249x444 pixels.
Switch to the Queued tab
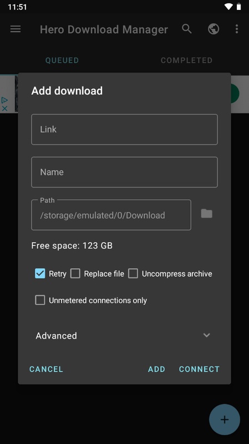(x=62, y=60)
